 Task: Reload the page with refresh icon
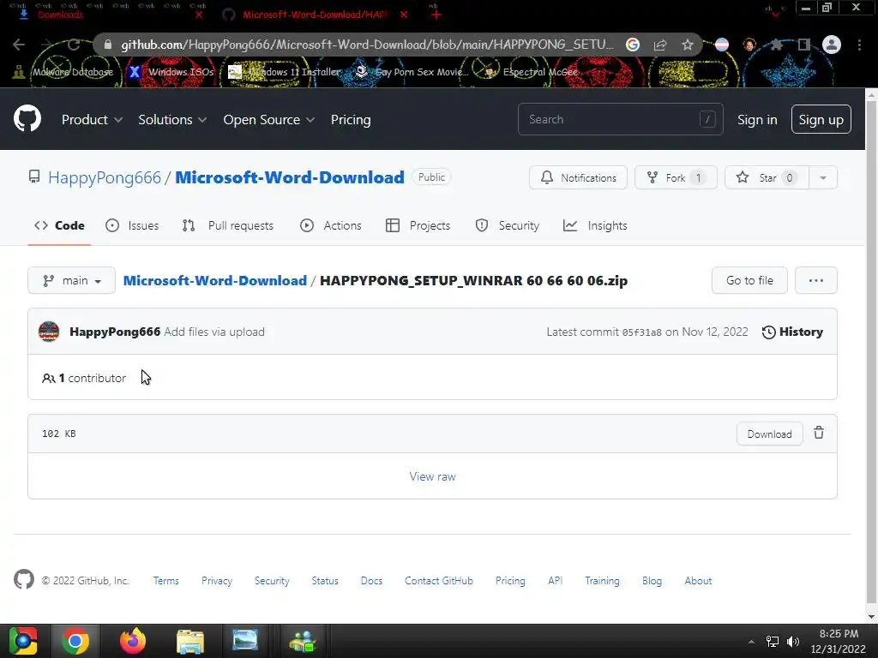tap(74, 45)
